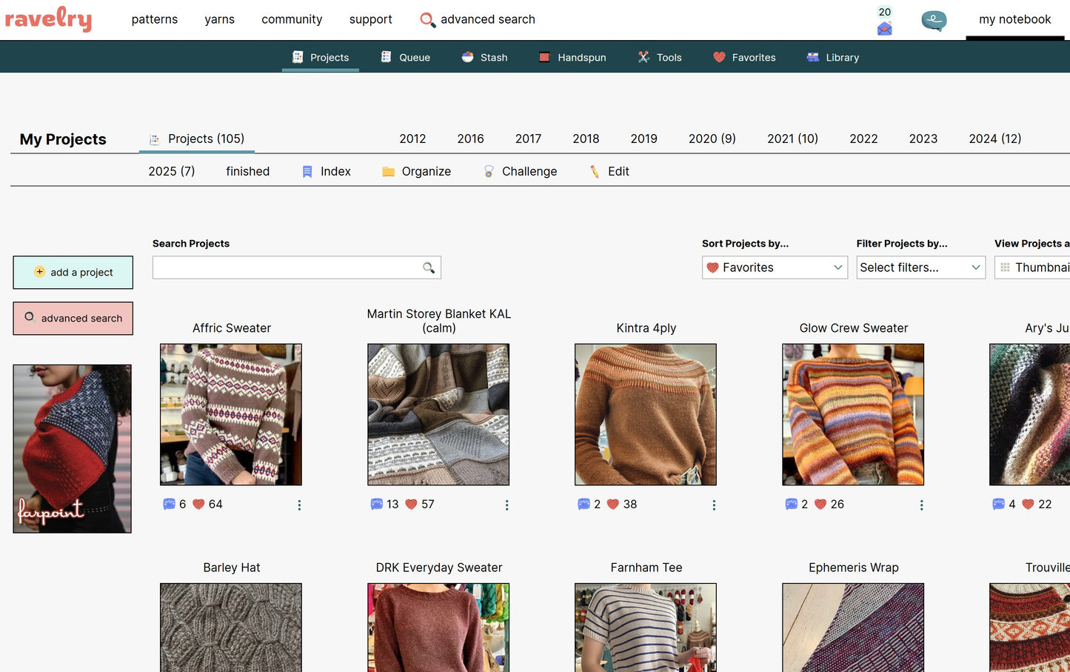
Task: Open the Stash section icon
Action: click(x=468, y=57)
